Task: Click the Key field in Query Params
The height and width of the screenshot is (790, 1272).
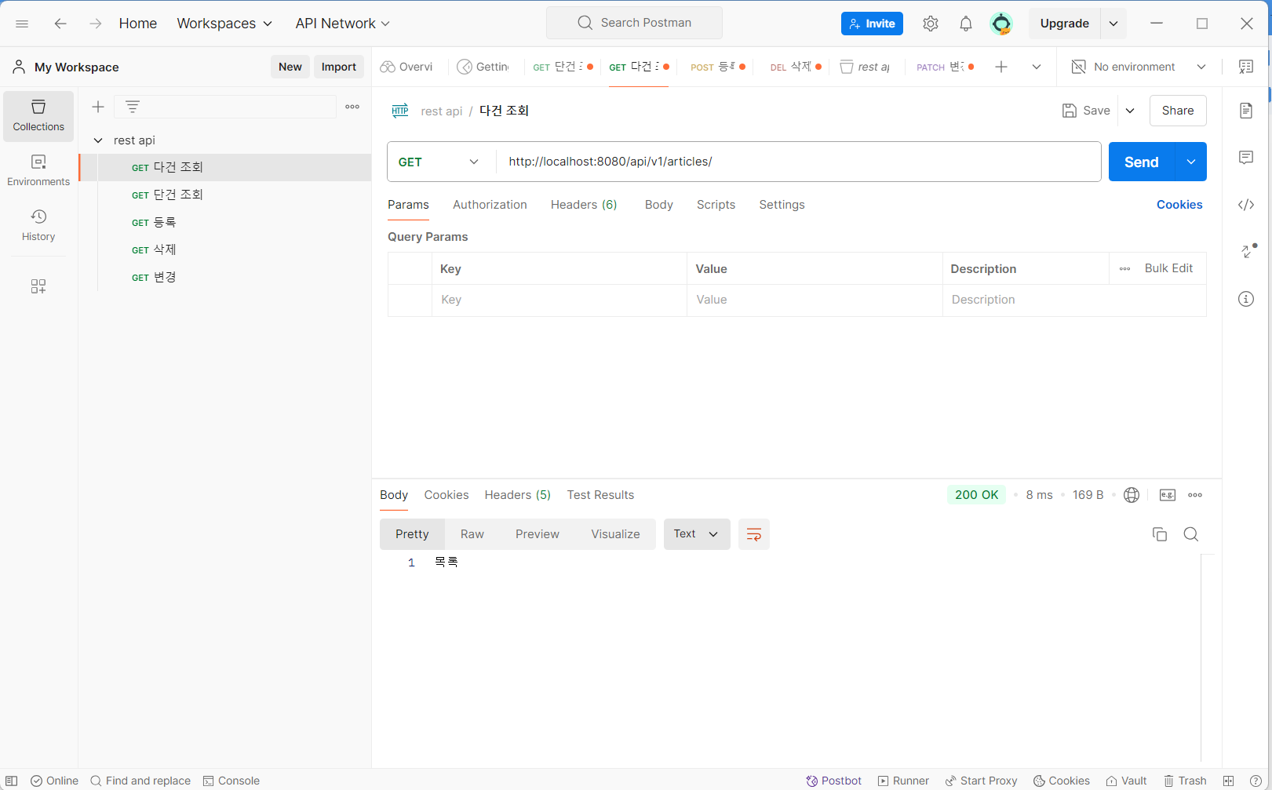Action: click(x=559, y=300)
